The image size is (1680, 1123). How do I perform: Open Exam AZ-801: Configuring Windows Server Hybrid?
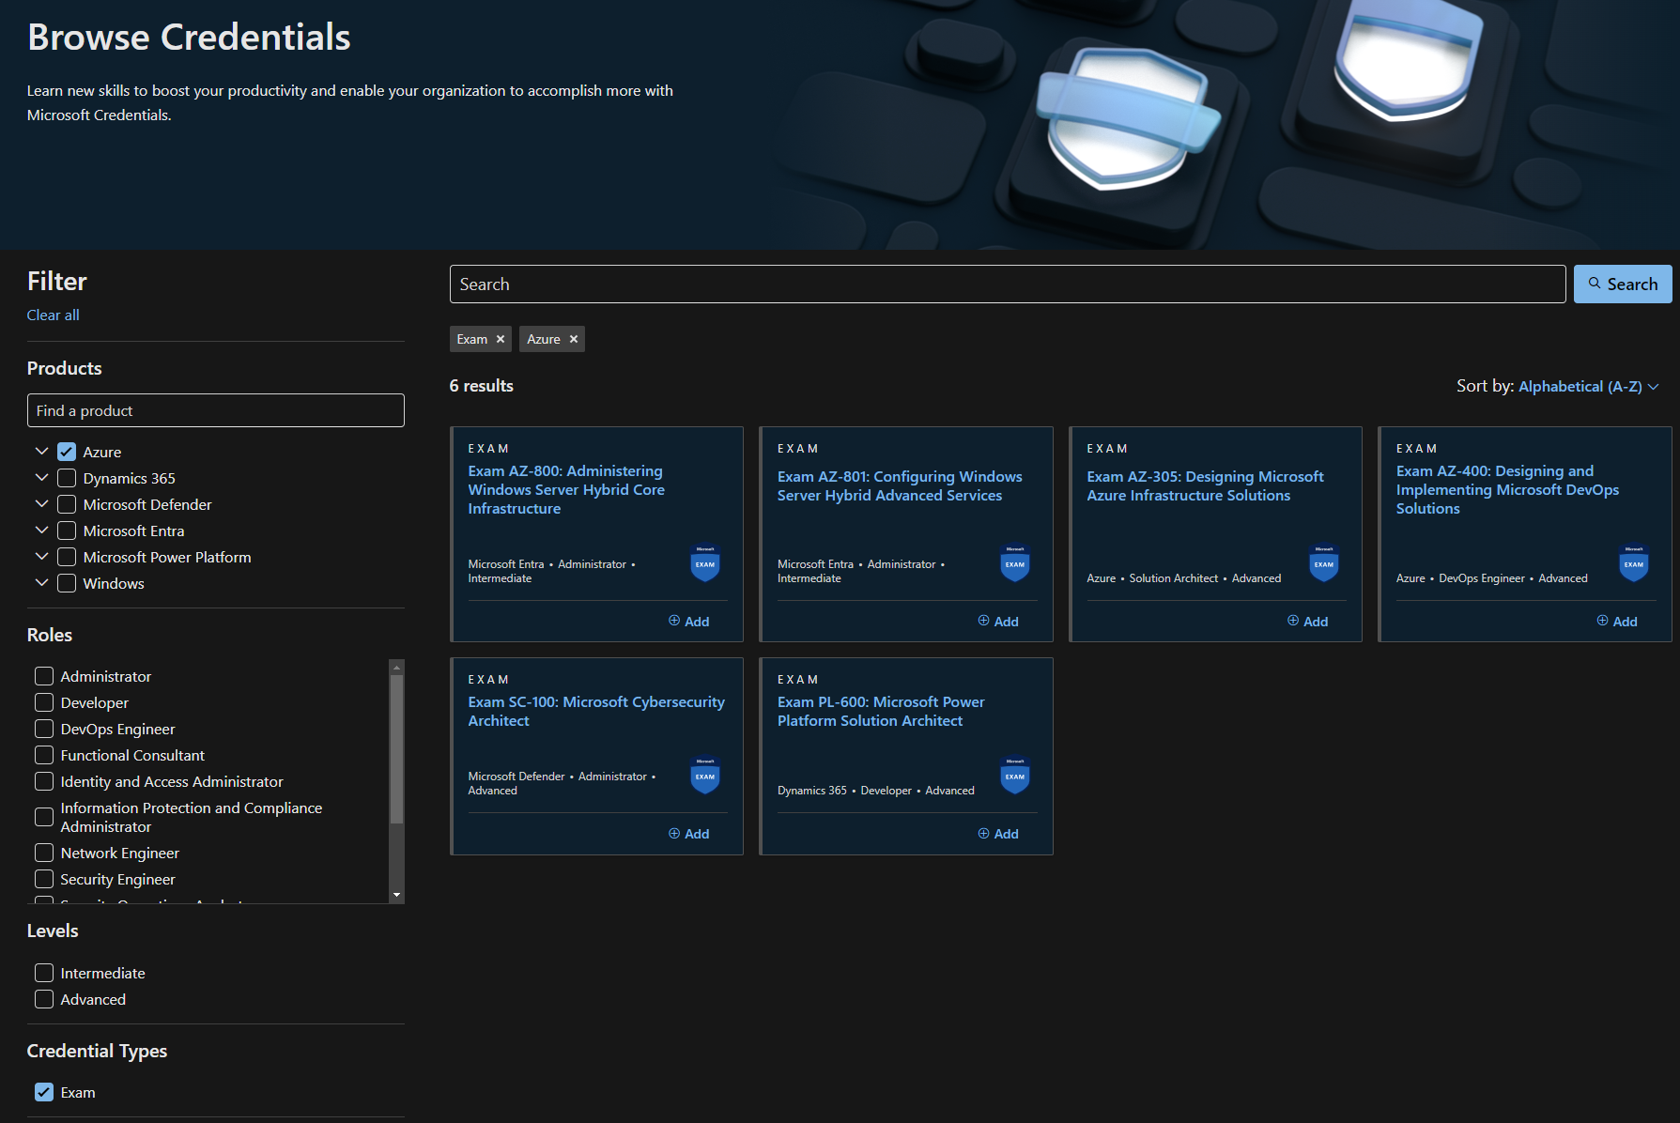tap(899, 485)
